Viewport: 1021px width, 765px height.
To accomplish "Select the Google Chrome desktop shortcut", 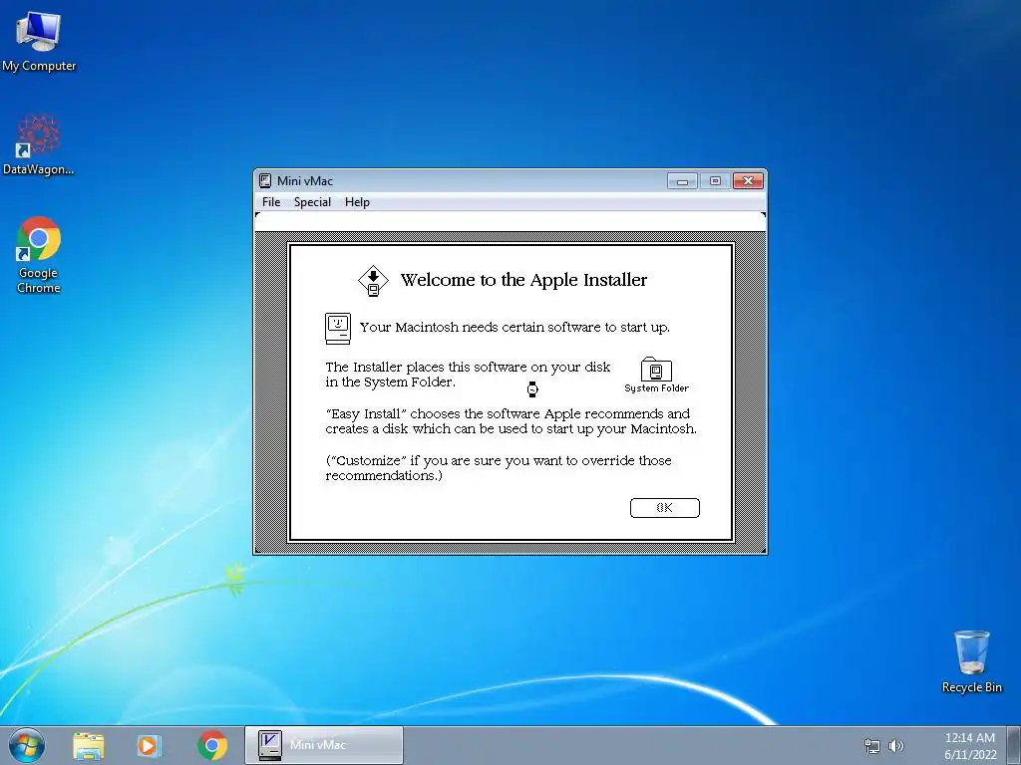I will 39,255.
